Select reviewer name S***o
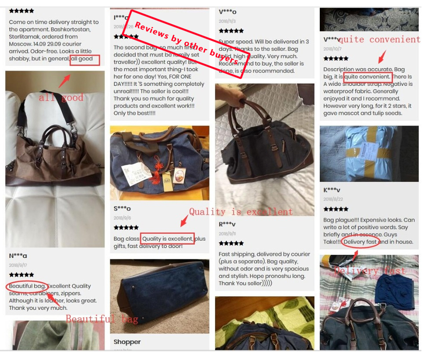Image resolution: width=425 pixels, height=358 pixels. [x=122, y=209]
